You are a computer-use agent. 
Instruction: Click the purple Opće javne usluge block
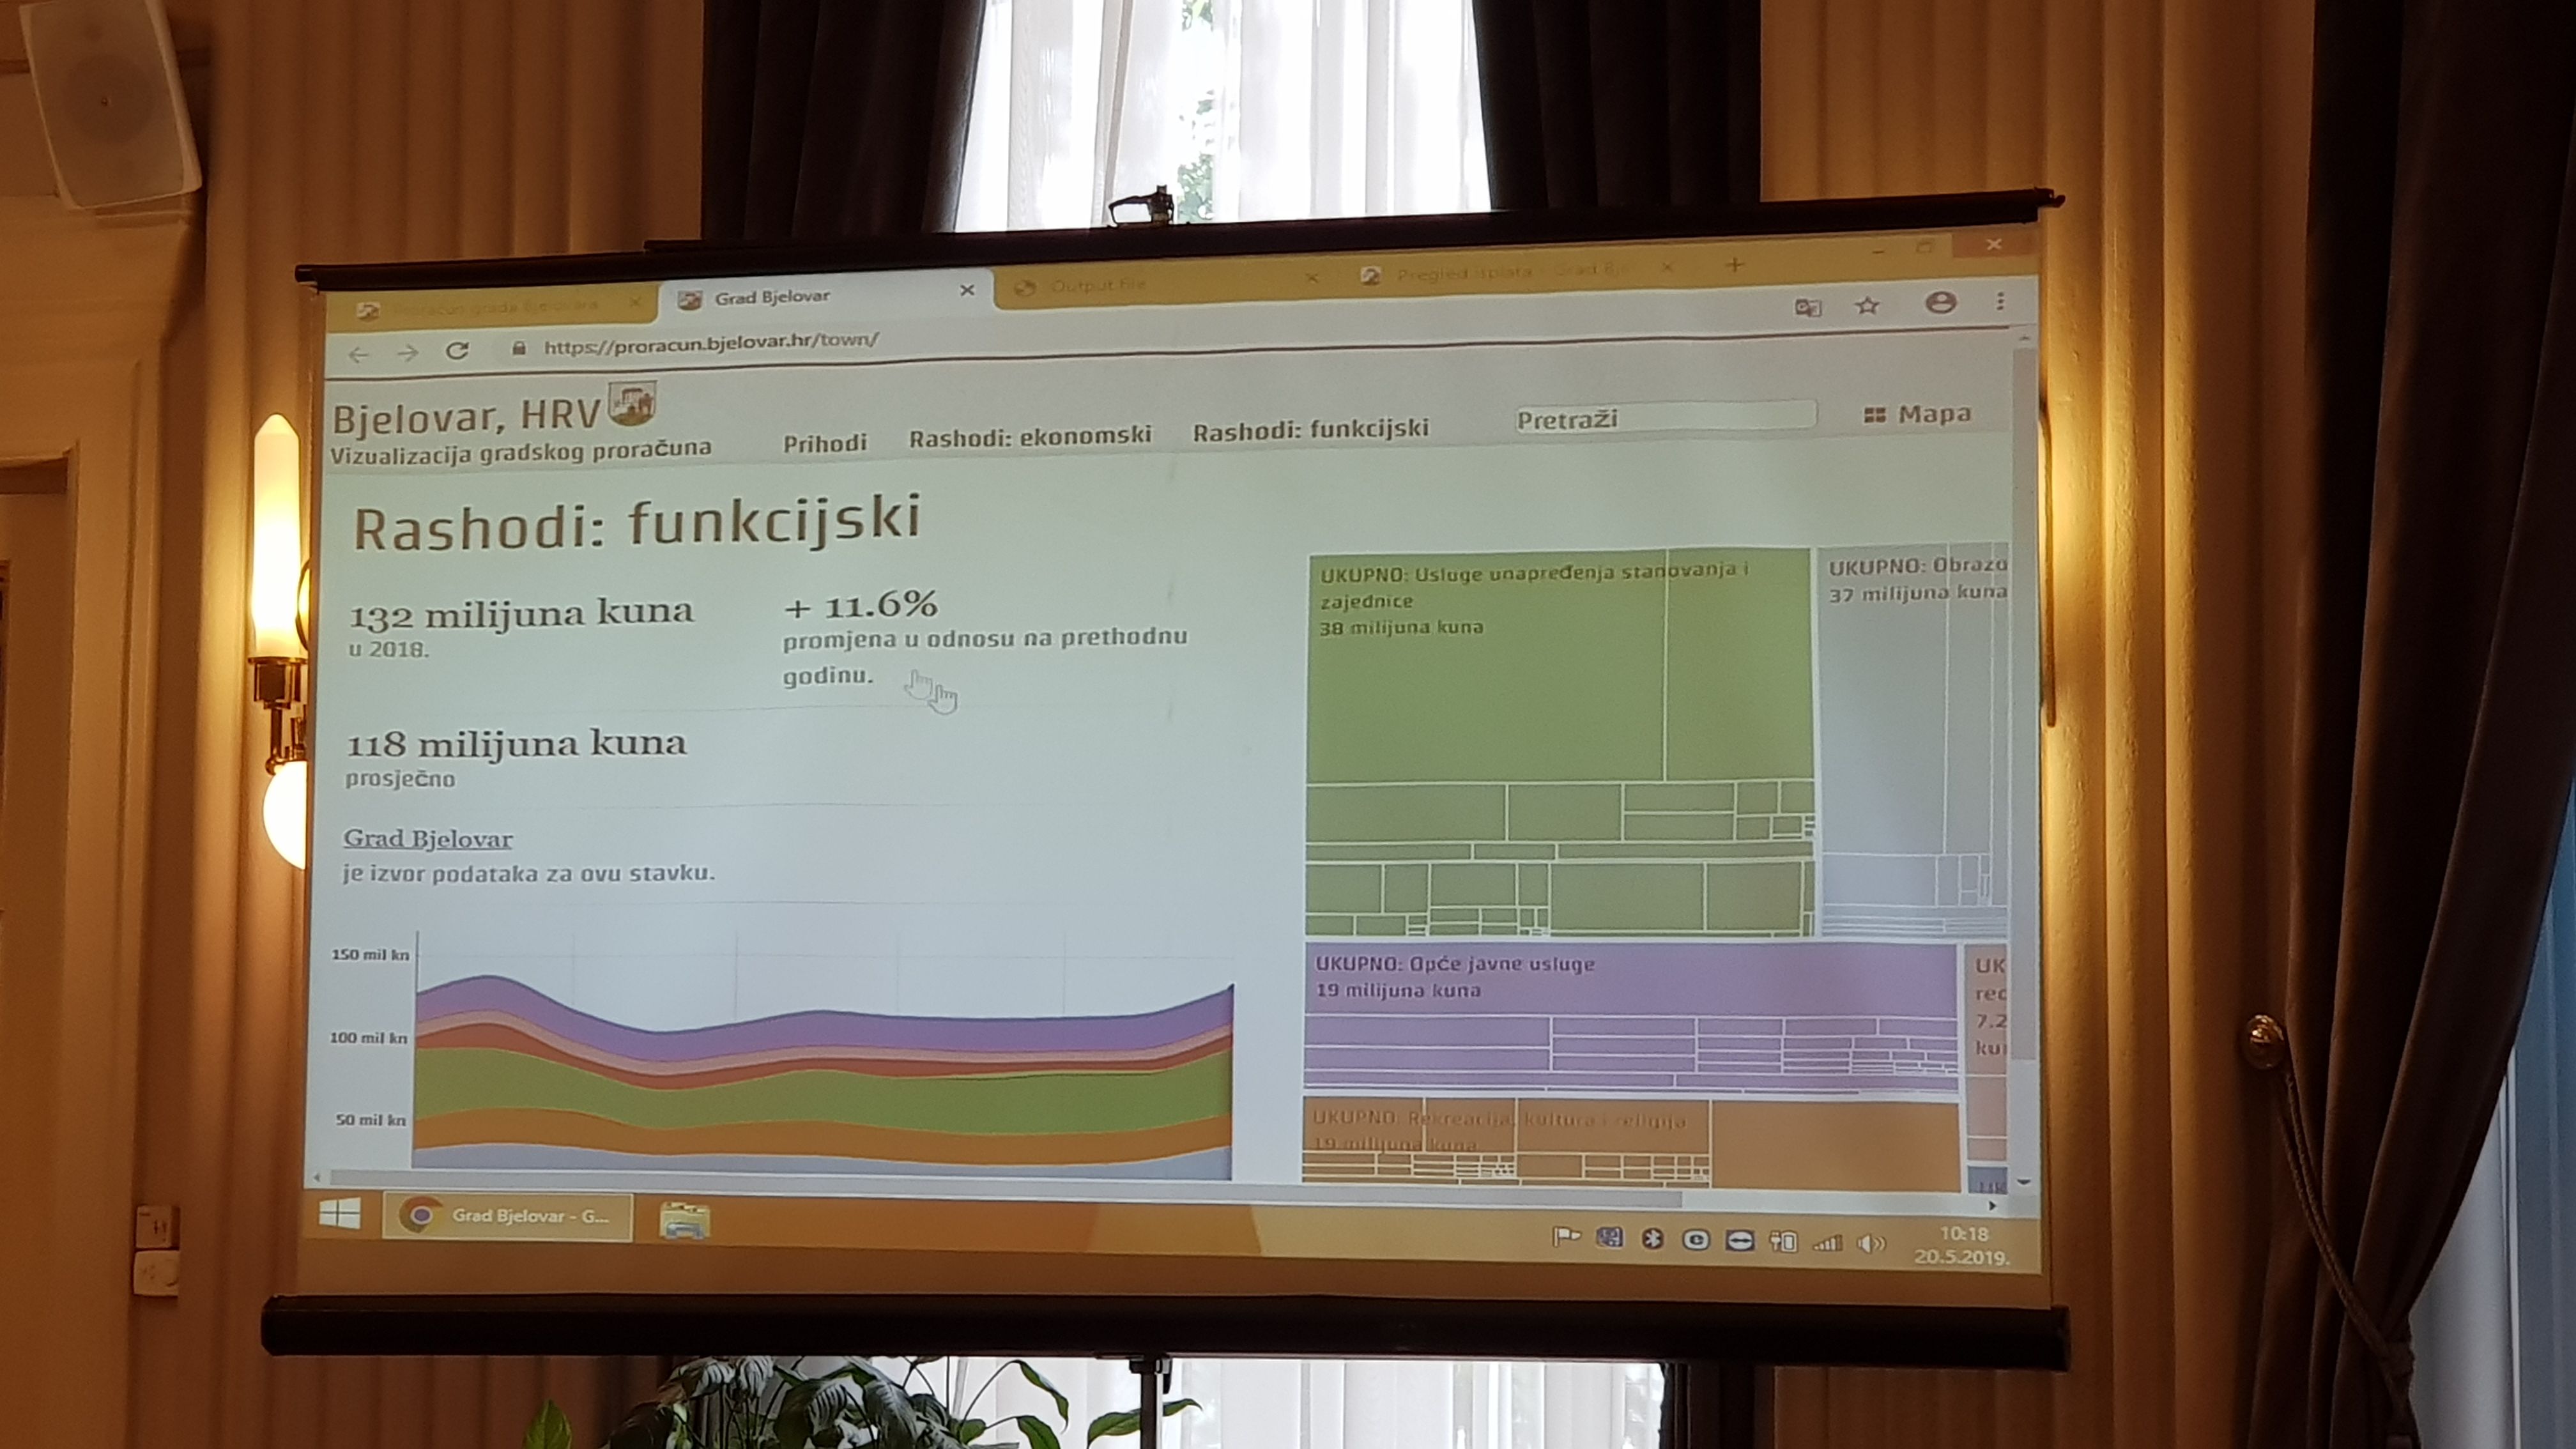(1630, 985)
